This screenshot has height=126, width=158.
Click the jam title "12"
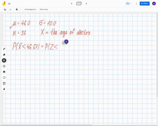coord(9,4)
